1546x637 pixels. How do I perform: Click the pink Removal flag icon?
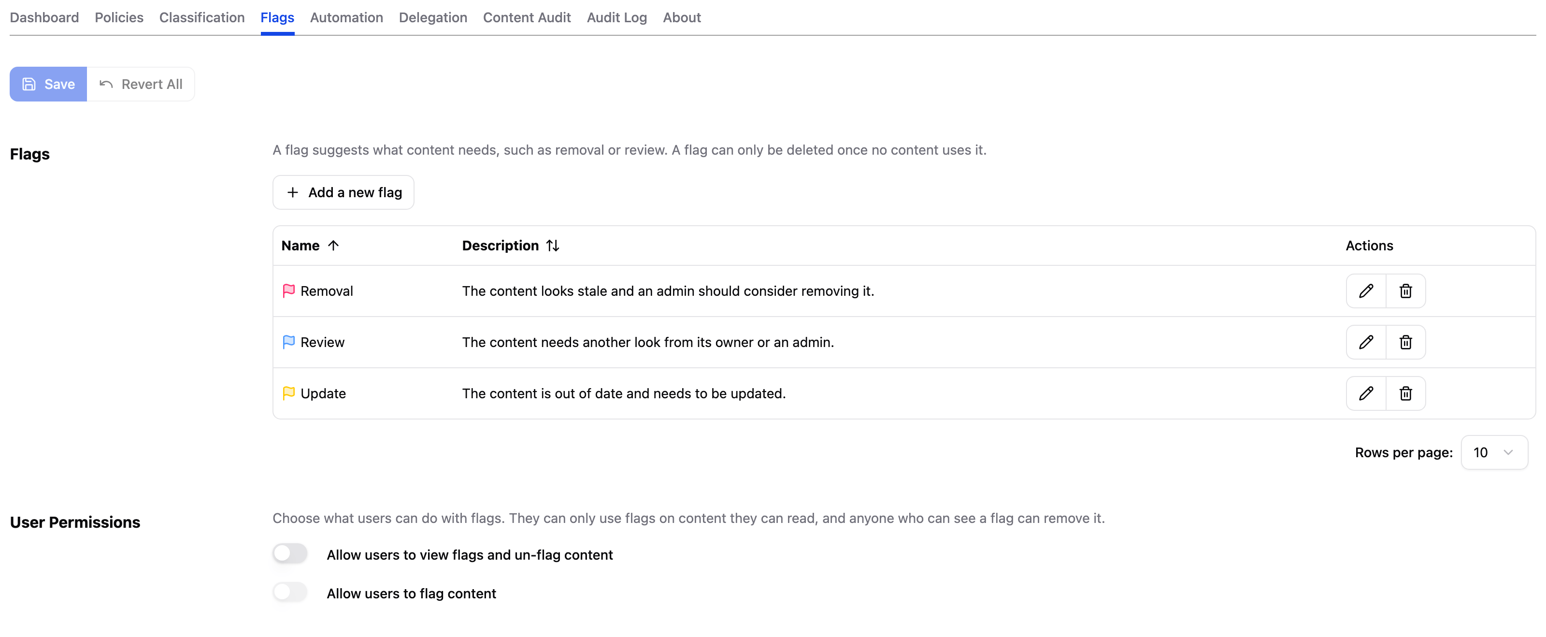(289, 290)
